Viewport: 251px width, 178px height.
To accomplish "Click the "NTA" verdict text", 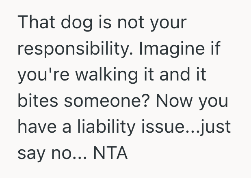I will coord(110,154).
